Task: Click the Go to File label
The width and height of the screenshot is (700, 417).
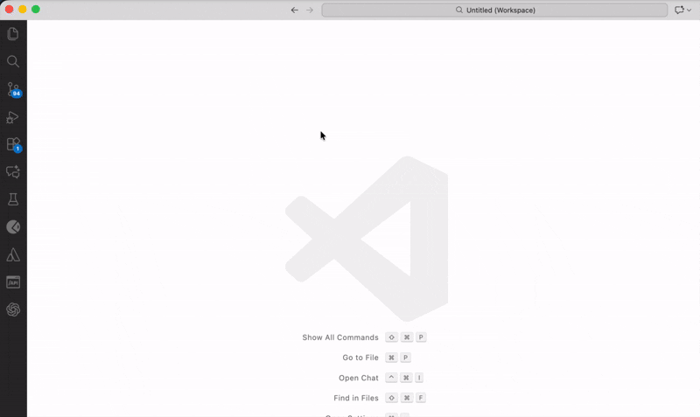Action: pyautogui.click(x=360, y=358)
